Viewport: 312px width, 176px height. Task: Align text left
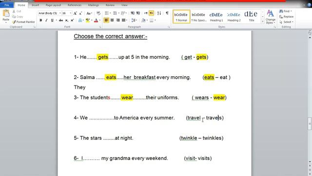[106, 20]
